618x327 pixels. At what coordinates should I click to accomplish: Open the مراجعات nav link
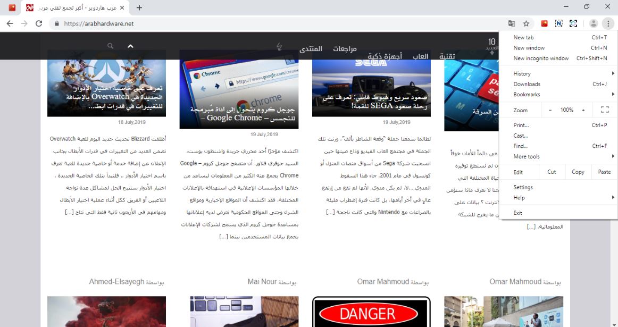pos(345,49)
